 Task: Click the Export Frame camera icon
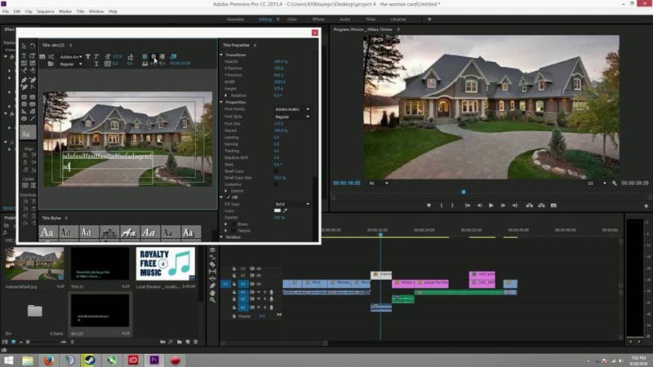553,206
